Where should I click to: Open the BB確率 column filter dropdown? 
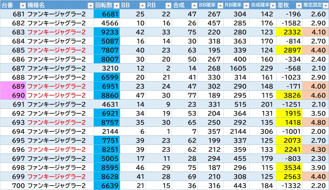[220, 5]
